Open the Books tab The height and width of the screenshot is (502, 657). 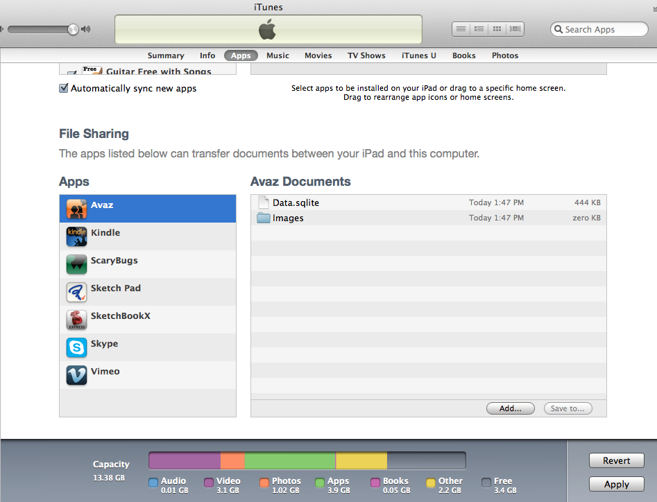464,55
